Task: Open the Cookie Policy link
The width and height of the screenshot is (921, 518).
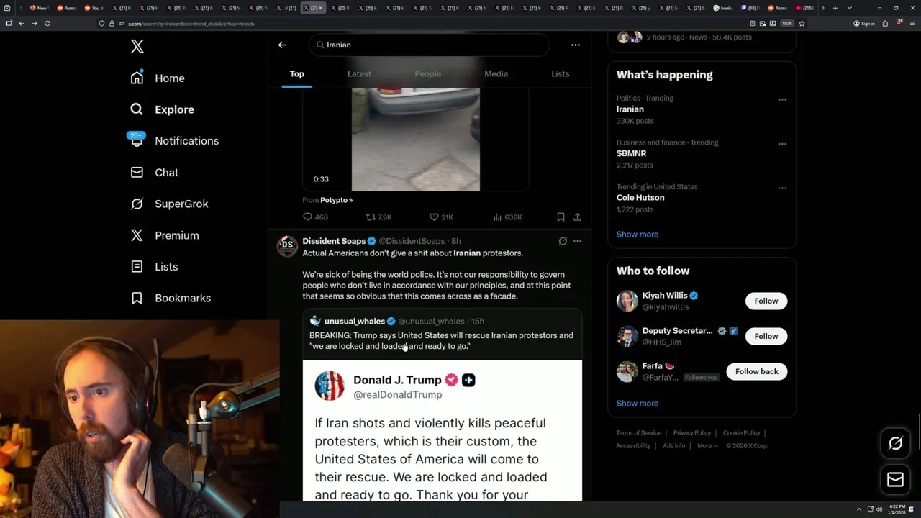Action: (x=741, y=432)
